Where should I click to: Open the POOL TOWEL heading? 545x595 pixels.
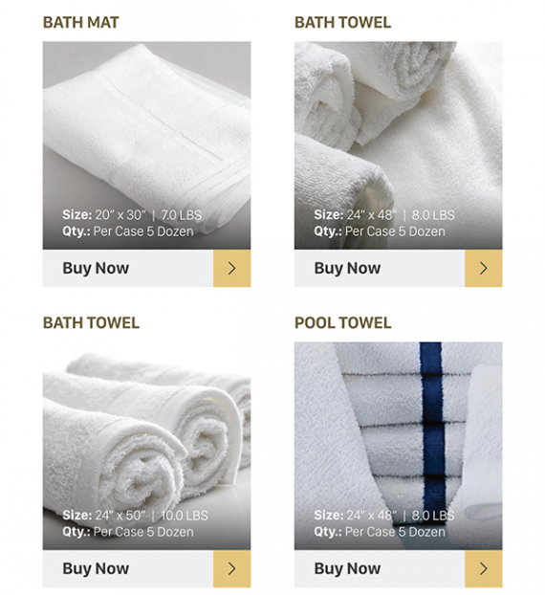click(x=343, y=323)
